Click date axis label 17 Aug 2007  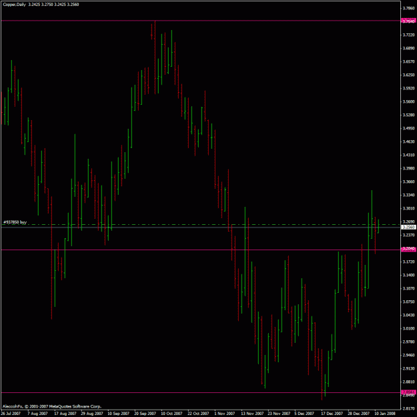pyautogui.click(x=65, y=414)
